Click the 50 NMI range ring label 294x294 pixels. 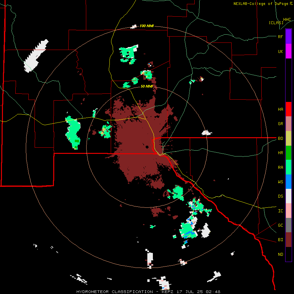[x=147, y=86]
